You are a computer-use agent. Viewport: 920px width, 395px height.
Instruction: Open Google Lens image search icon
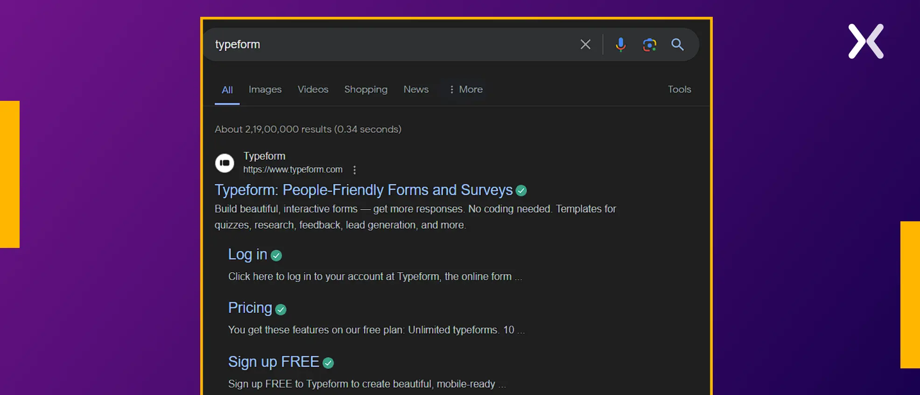click(649, 44)
